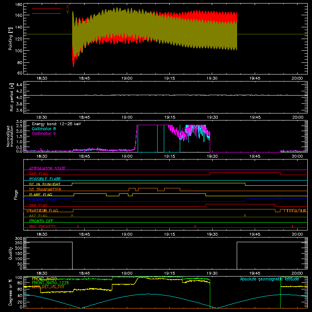This screenshot has height=312, width=312.
Task: Select the 'Y' legend label in Pointing plot
Action: (67, 12)
